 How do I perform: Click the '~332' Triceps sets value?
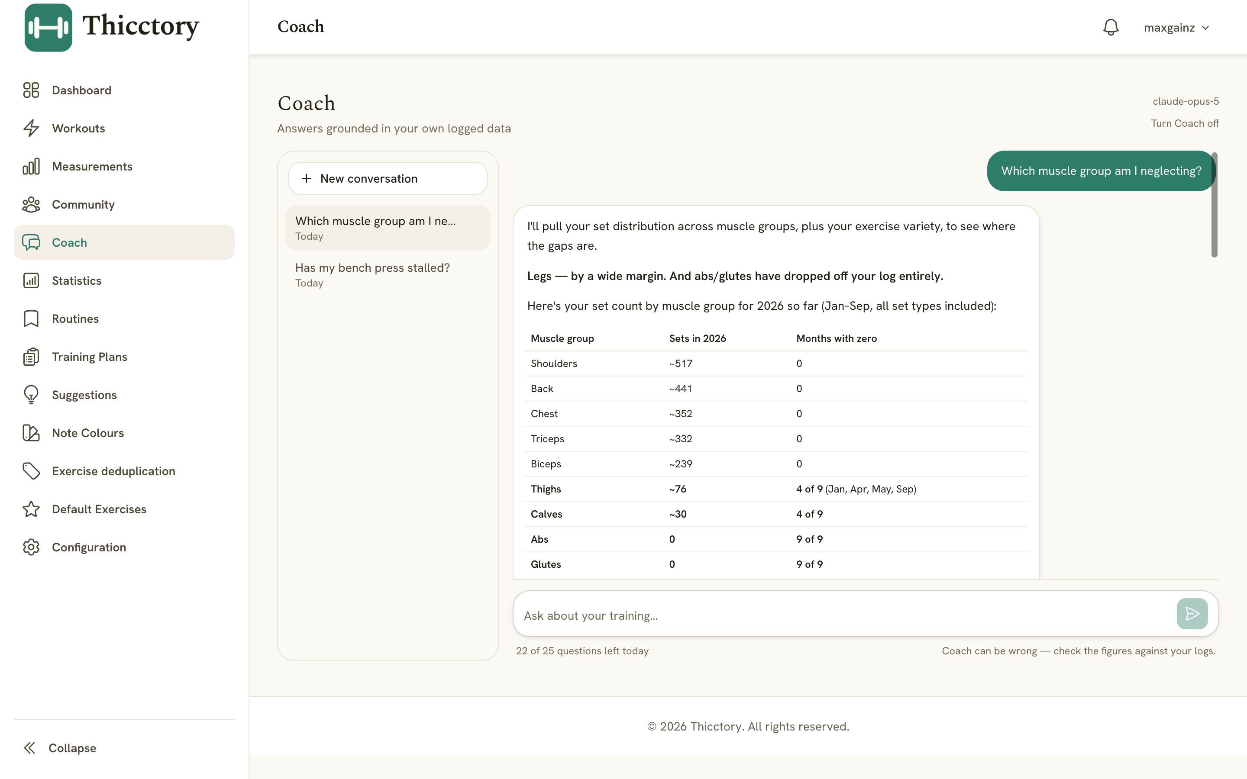click(681, 439)
